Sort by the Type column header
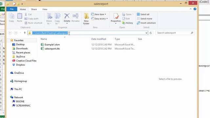Image resolution: width=210 pixels, height=118 pixels. click(117, 39)
